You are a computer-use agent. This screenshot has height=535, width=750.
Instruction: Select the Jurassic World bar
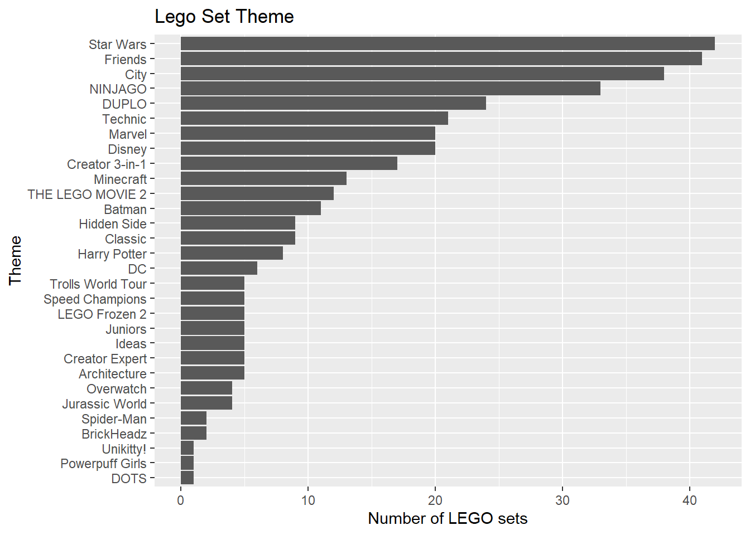[x=206, y=403]
